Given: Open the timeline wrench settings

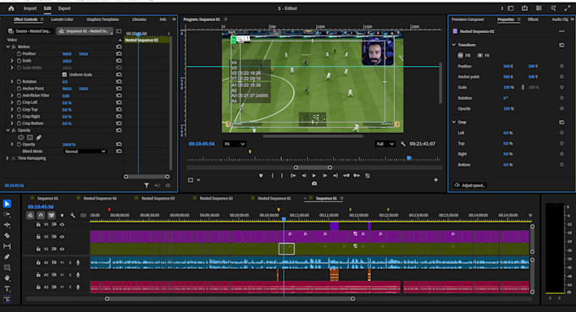Looking at the screenshot, I should tap(73, 216).
